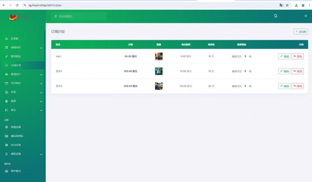
Task: Click the 贵宾2 plan thumbnail image
Action: click(x=159, y=71)
